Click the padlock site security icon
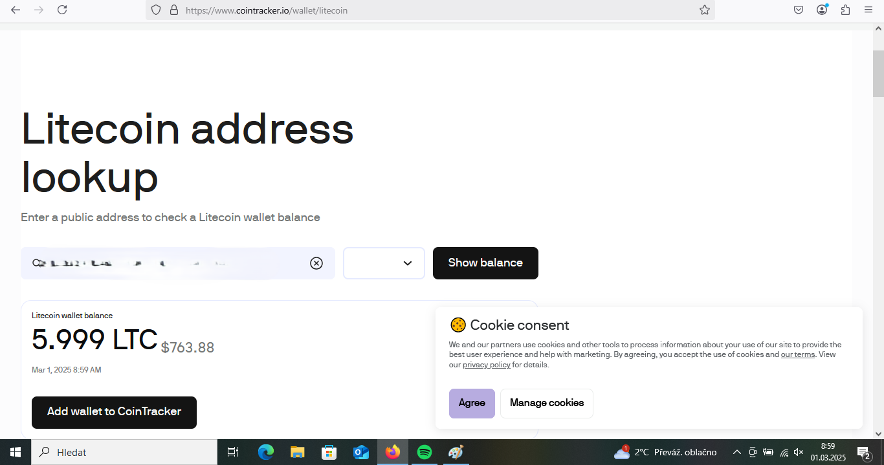884x465 pixels. [x=173, y=10]
